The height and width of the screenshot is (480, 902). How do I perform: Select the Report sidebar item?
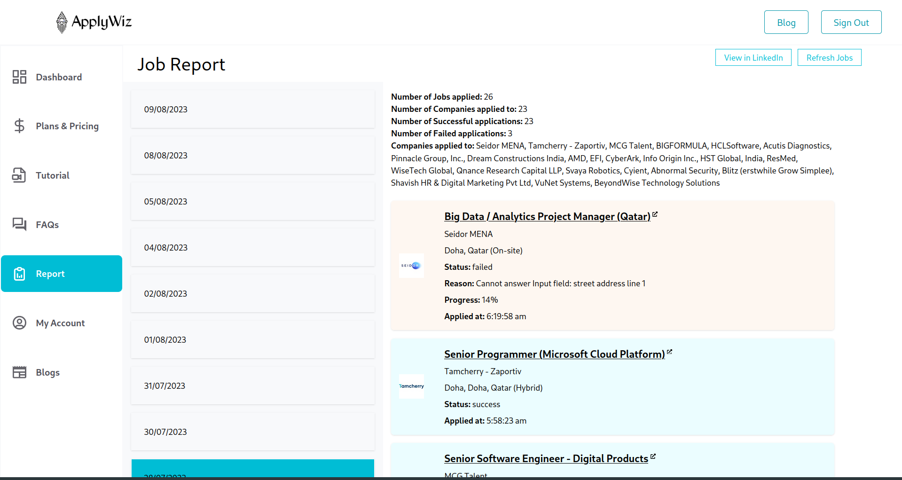(x=62, y=274)
